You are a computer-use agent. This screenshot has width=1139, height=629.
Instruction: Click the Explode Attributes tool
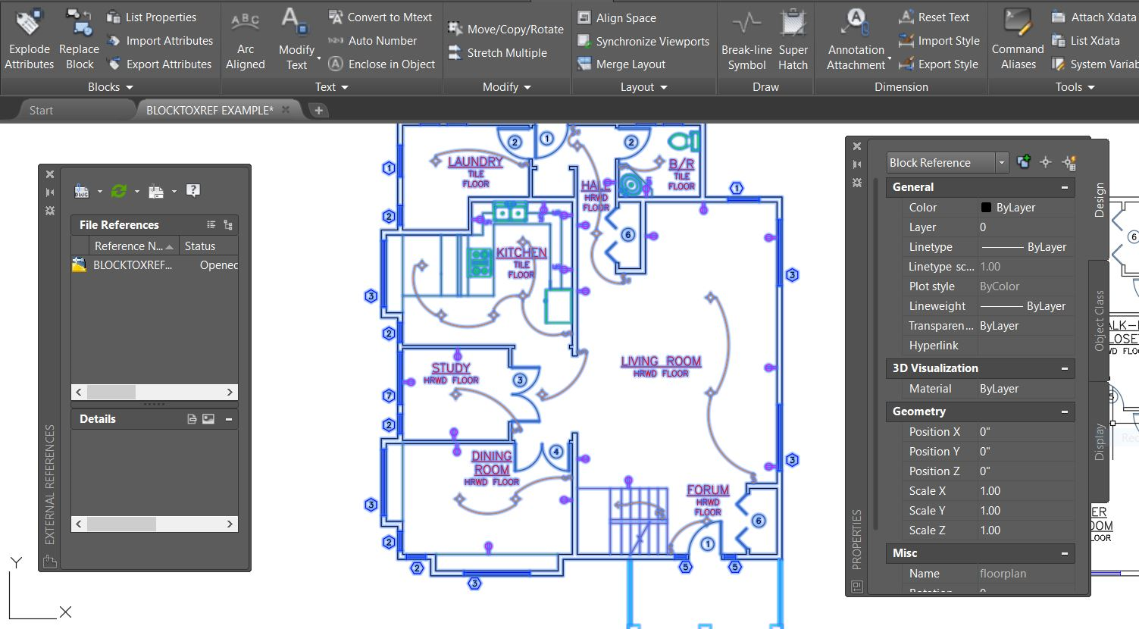pos(29,38)
